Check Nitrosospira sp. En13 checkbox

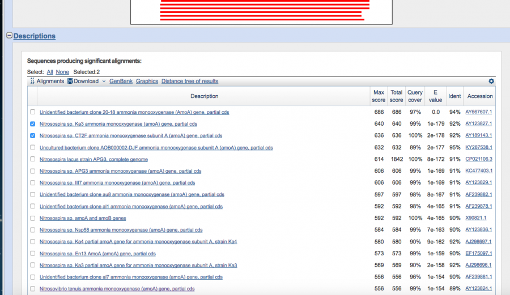point(32,254)
